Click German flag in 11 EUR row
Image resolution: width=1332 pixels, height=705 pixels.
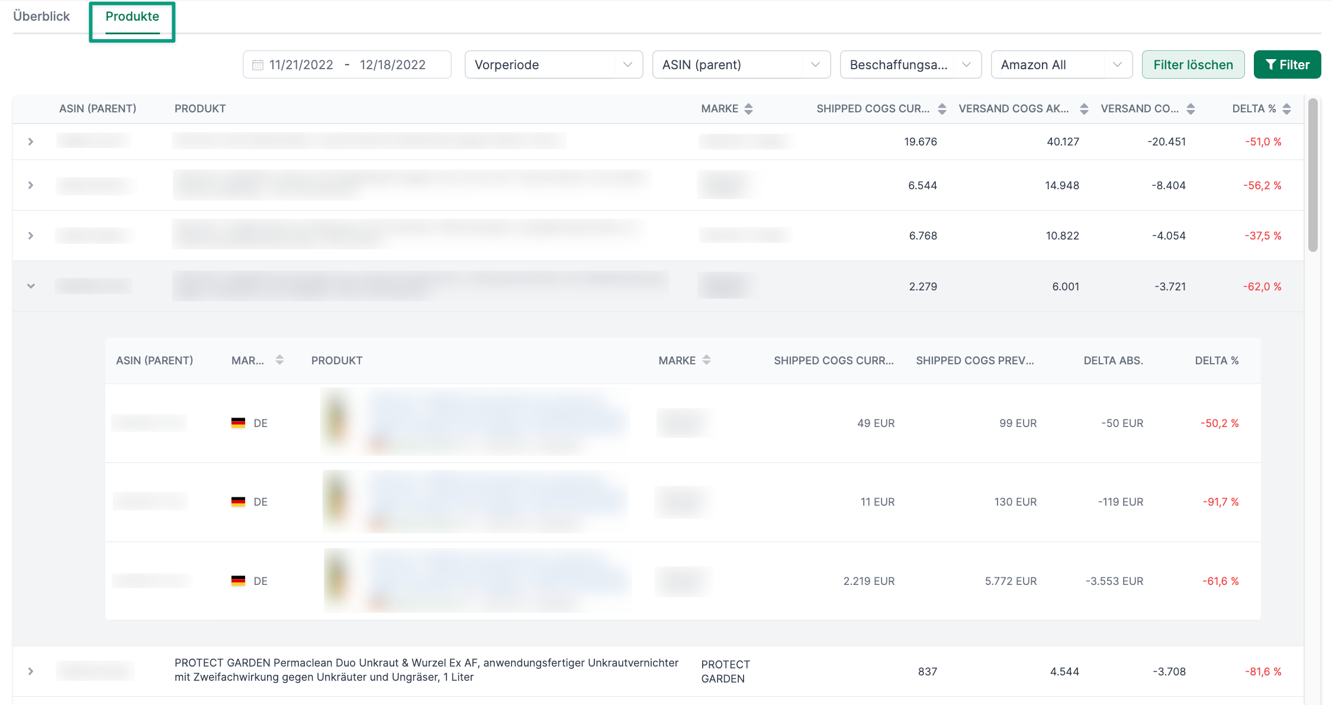(x=238, y=502)
